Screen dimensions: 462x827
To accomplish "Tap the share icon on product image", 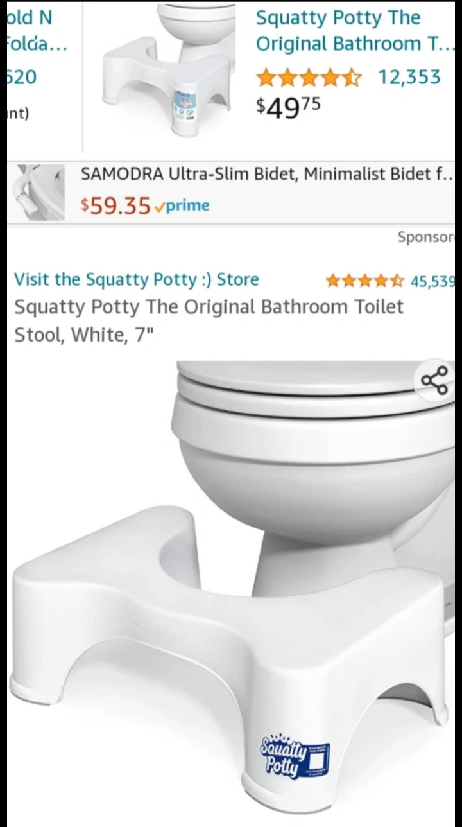I will pos(434,380).
